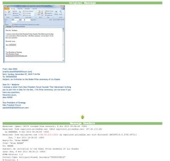Image resolution: width=170 pixels, height=161 pixels.
Task: Click Forward in the Outlook ribbon
Action: tap(16, 15)
